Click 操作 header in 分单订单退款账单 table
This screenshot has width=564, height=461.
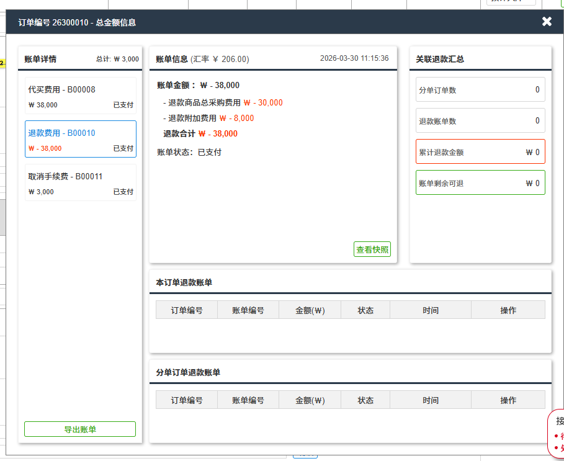click(508, 400)
